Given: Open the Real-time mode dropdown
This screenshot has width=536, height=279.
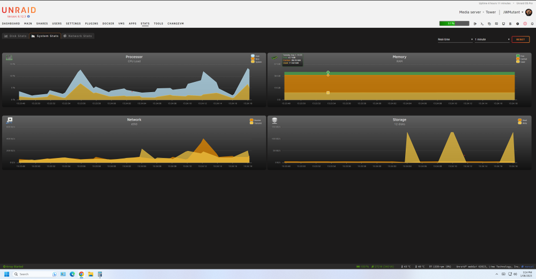Looking at the screenshot, I should 455,39.
